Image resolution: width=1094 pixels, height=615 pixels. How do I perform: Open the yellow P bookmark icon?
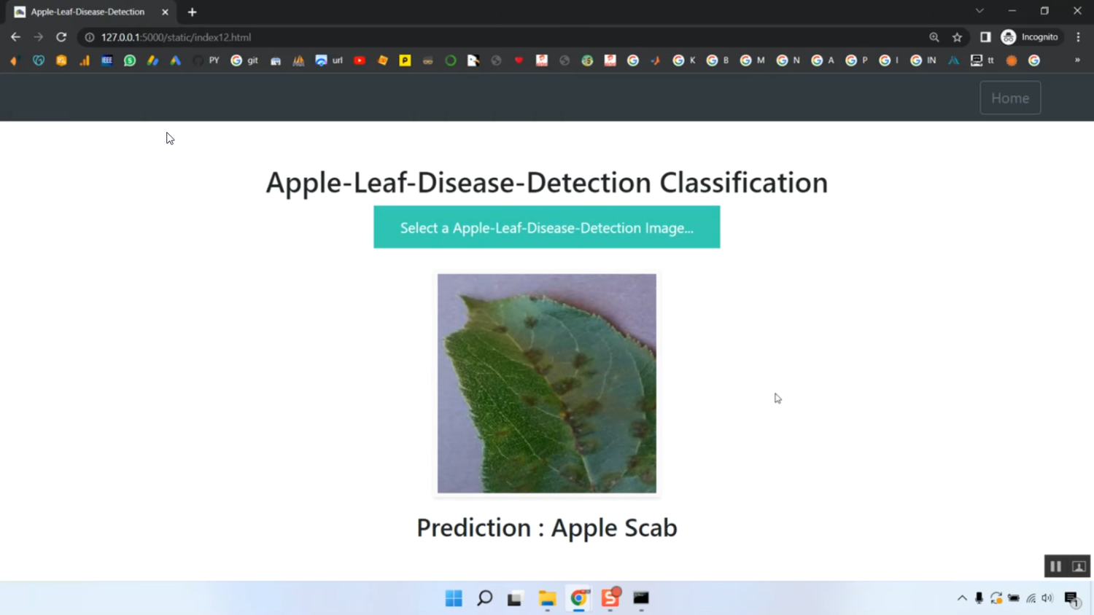pyautogui.click(x=406, y=60)
